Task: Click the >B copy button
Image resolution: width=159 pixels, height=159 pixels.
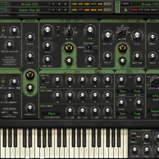Action: [52, 4]
